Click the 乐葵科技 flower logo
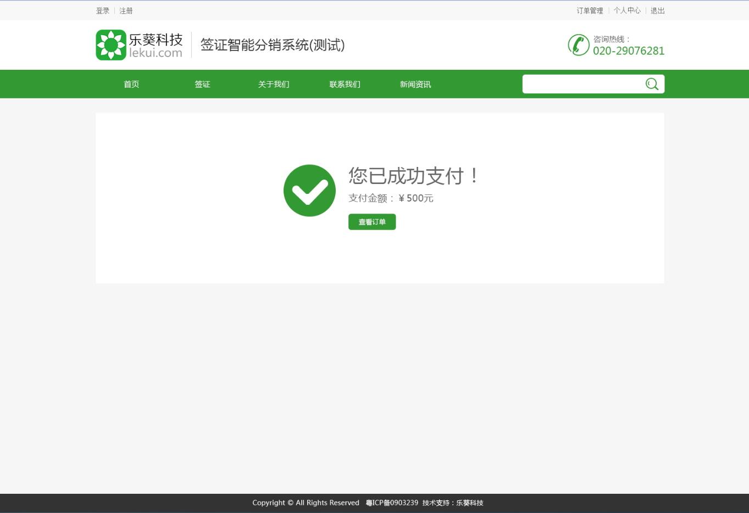This screenshot has height=513, width=749. point(111,44)
